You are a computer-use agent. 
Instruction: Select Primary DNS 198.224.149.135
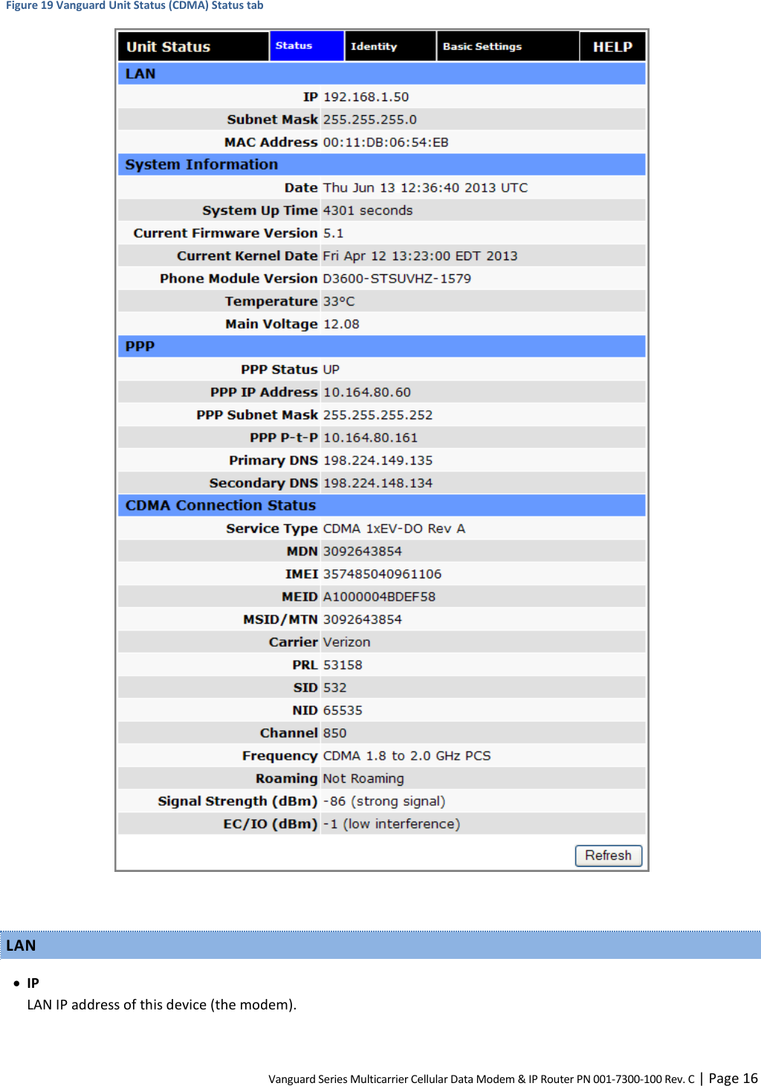(x=378, y=461)
